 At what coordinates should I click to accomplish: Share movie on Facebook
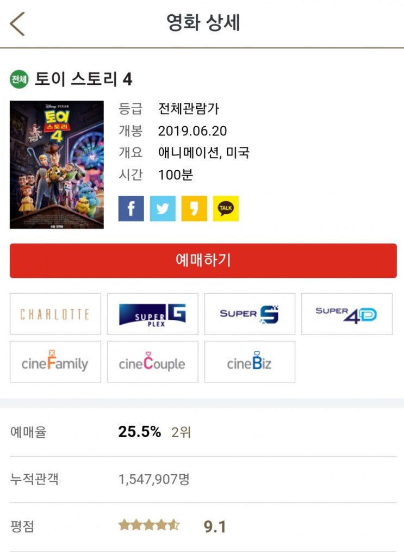[x=131, y=208]
